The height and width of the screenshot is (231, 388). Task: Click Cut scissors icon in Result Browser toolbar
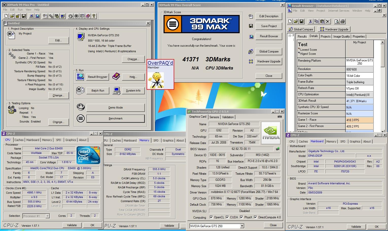point(310,22)
